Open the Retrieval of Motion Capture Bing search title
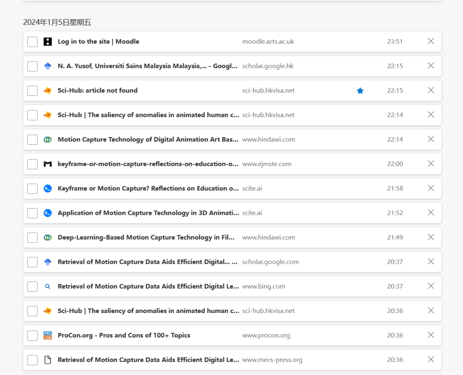463x375 pixels. pos(148,286)
